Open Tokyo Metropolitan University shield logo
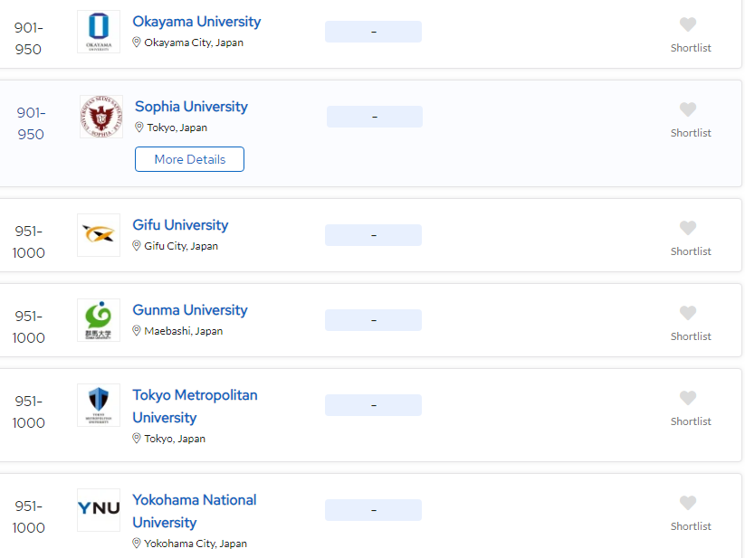 [x=99, y=405]
